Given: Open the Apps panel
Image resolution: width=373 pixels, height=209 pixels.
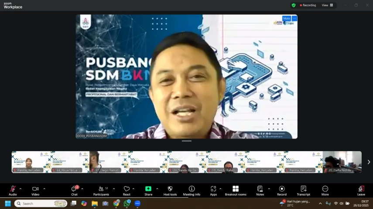Looking at the screenshot, I should 213,191.
